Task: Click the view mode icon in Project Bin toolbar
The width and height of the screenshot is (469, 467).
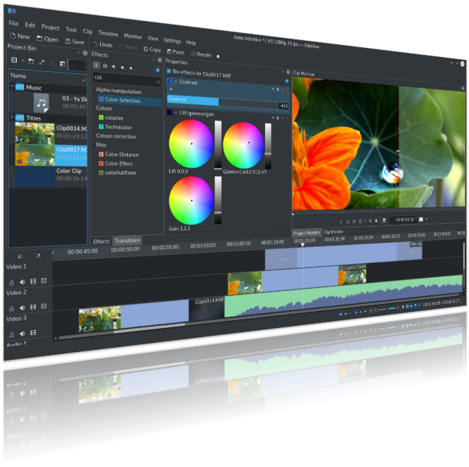Action: tap(62, 63)
